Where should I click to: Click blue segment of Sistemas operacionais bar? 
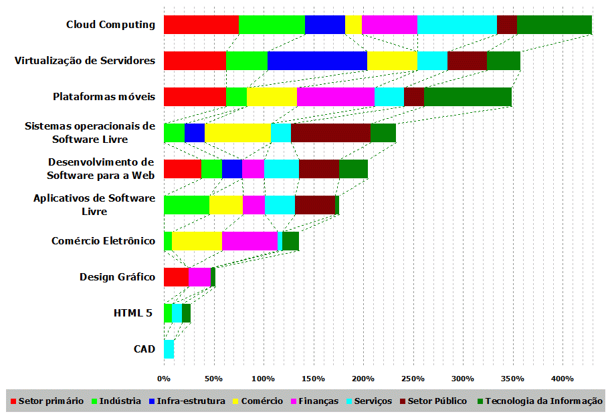195,134
